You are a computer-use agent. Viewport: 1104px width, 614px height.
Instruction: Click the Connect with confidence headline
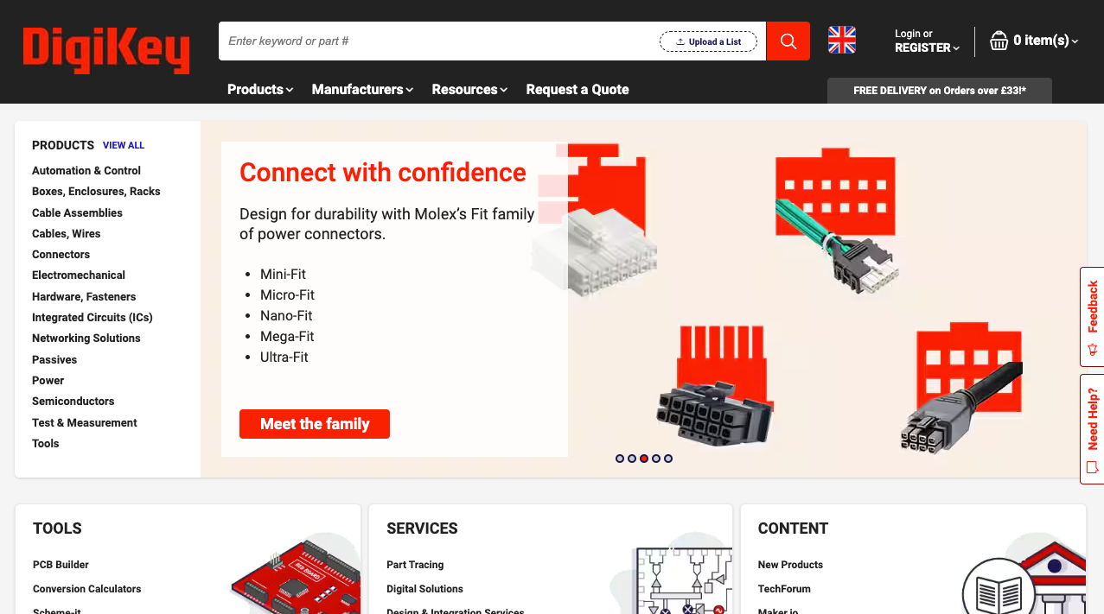(x=383, y=173)
